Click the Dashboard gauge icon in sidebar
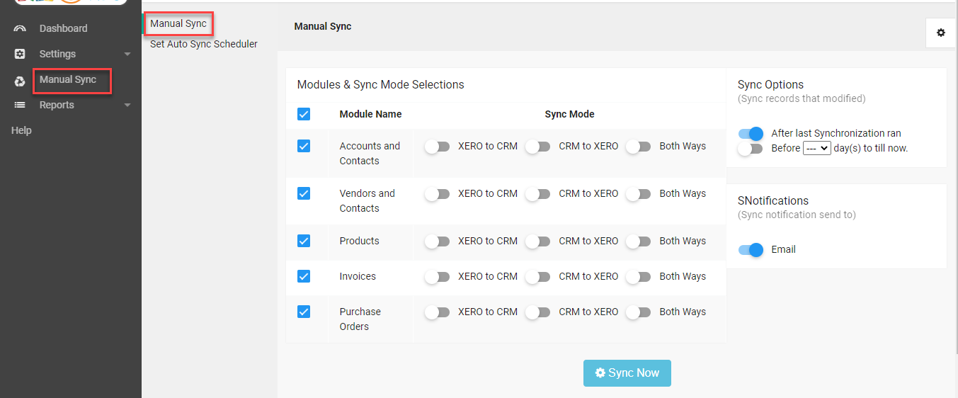 [20, 29]
